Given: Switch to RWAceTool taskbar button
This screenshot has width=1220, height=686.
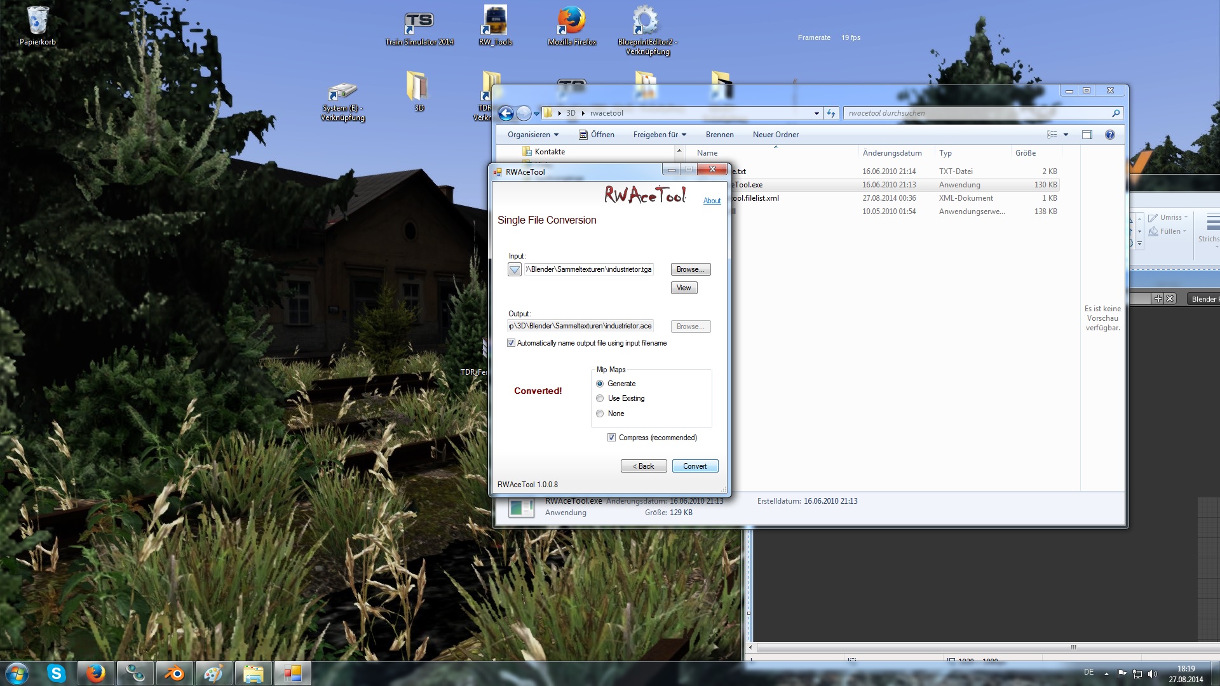Looking at the screenshot, I should [292, 673].
